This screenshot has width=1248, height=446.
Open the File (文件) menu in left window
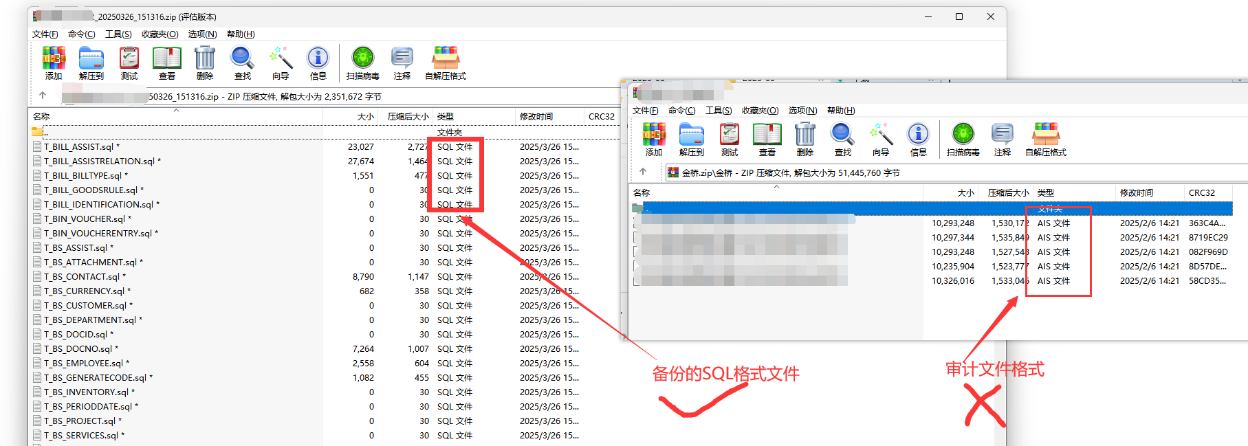pyautogui.click(x=45, y=34)
